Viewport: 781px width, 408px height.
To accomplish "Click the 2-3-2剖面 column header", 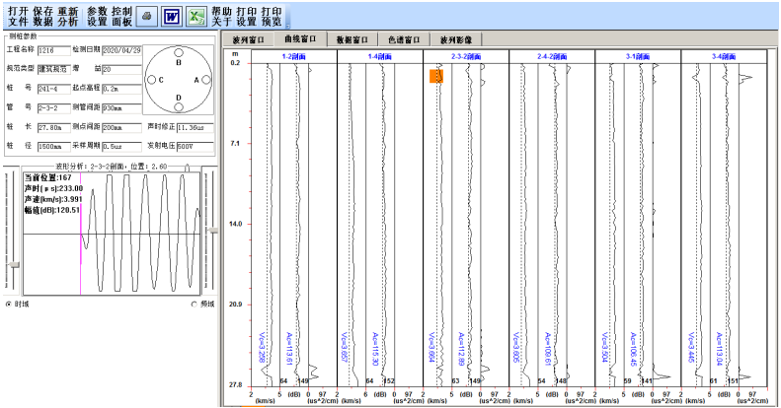I will tap(466, 56).
